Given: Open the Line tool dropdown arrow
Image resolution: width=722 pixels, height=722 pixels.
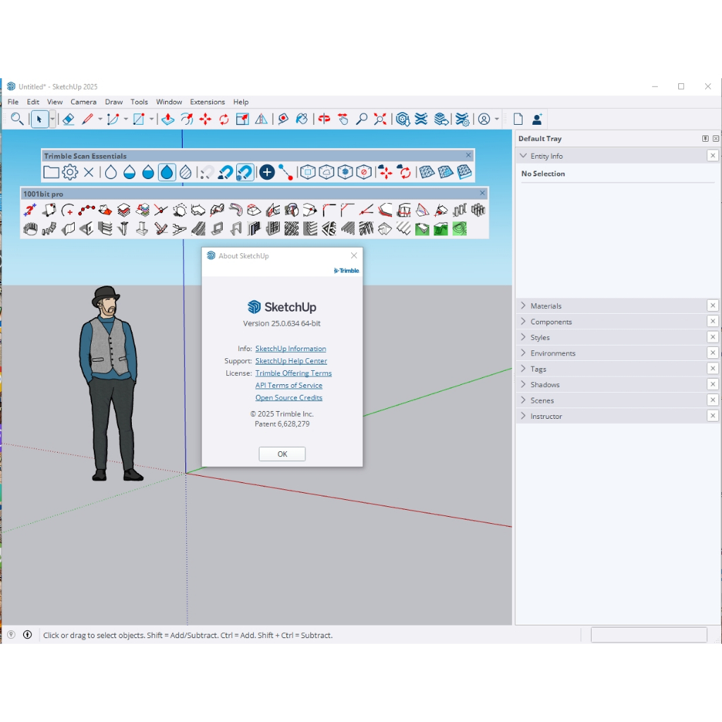Looking at the screenshot, I should coord(100,119).
